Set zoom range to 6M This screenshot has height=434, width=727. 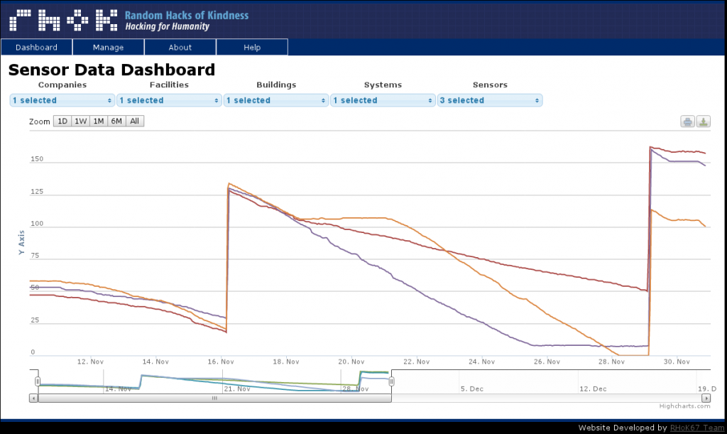[x=116, y=121]
